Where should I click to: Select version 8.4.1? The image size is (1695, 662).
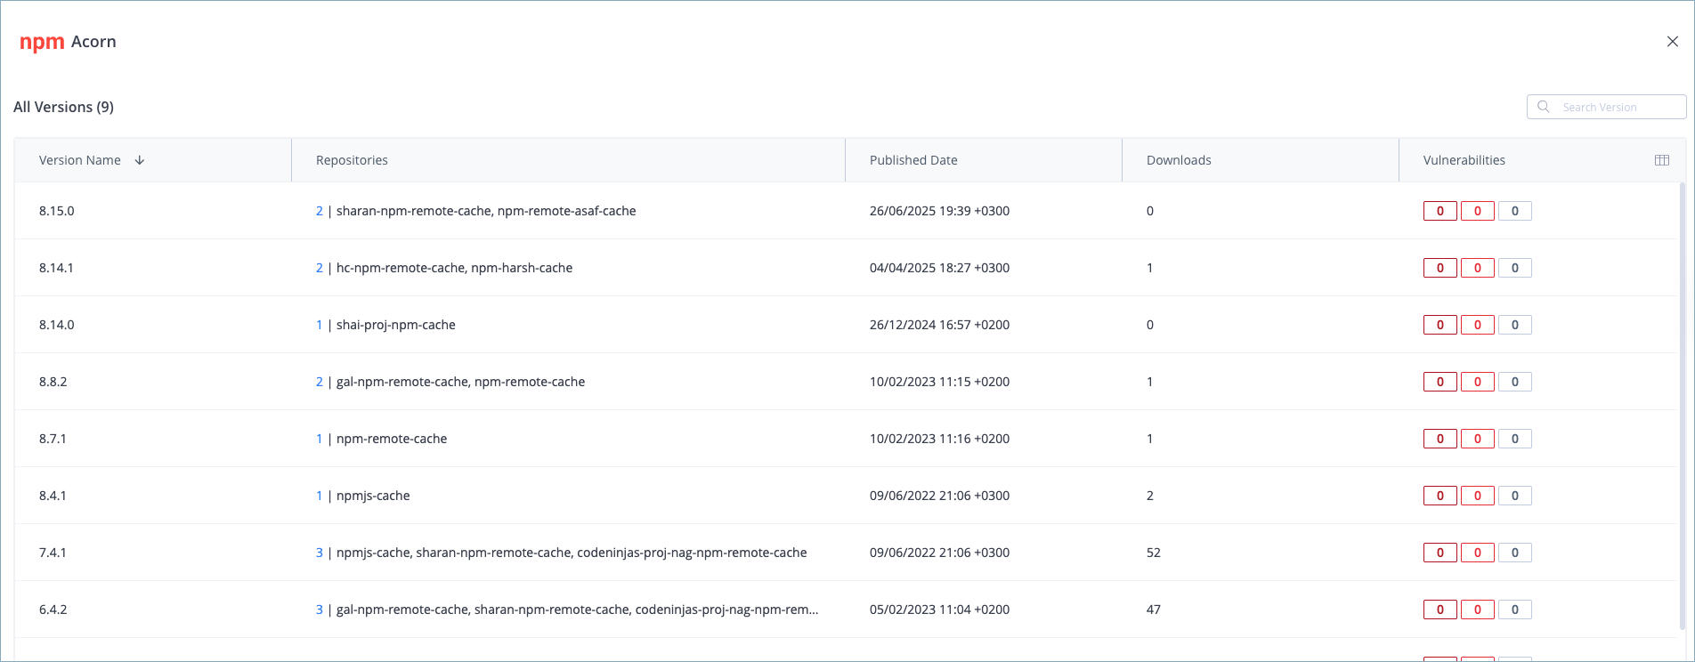(53, 496)
